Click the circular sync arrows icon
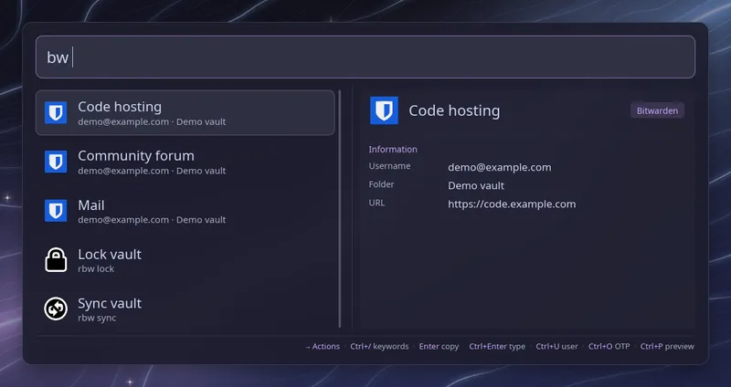The image size is (731, 387). coord(56,309)
